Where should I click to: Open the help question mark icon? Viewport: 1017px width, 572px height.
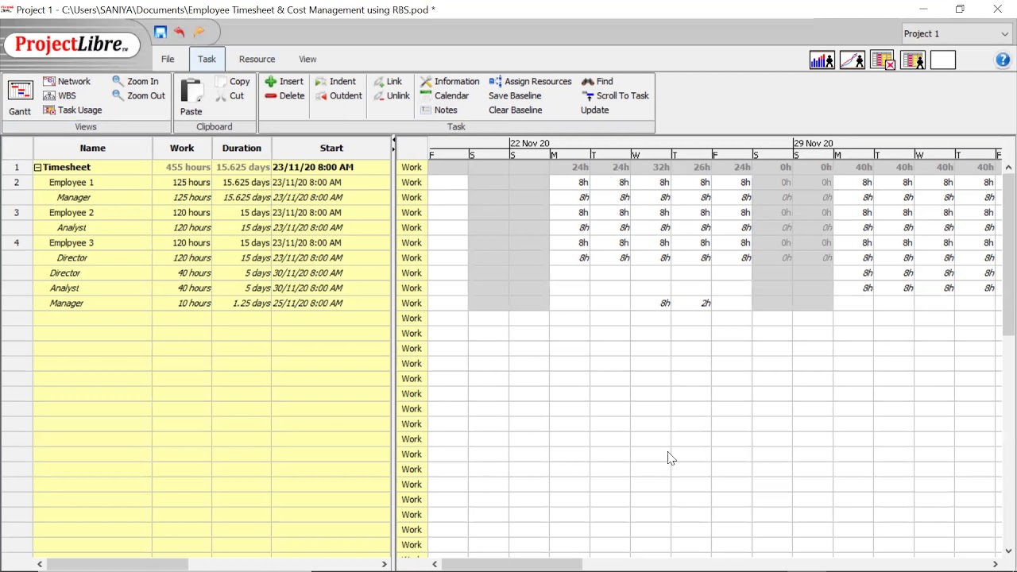click(1003, 60)
